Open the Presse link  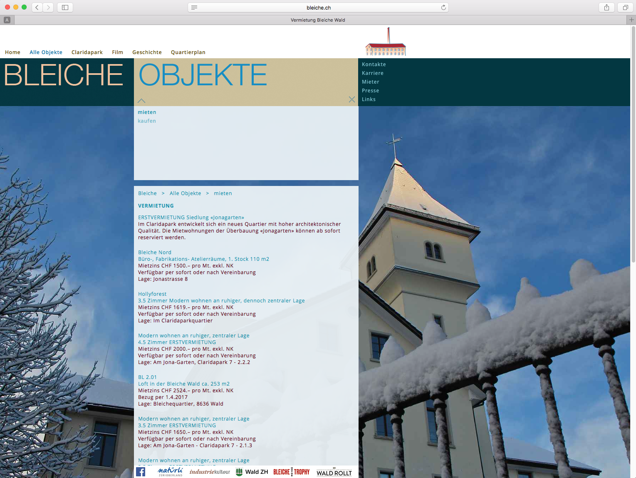click(x=371, y=91)
